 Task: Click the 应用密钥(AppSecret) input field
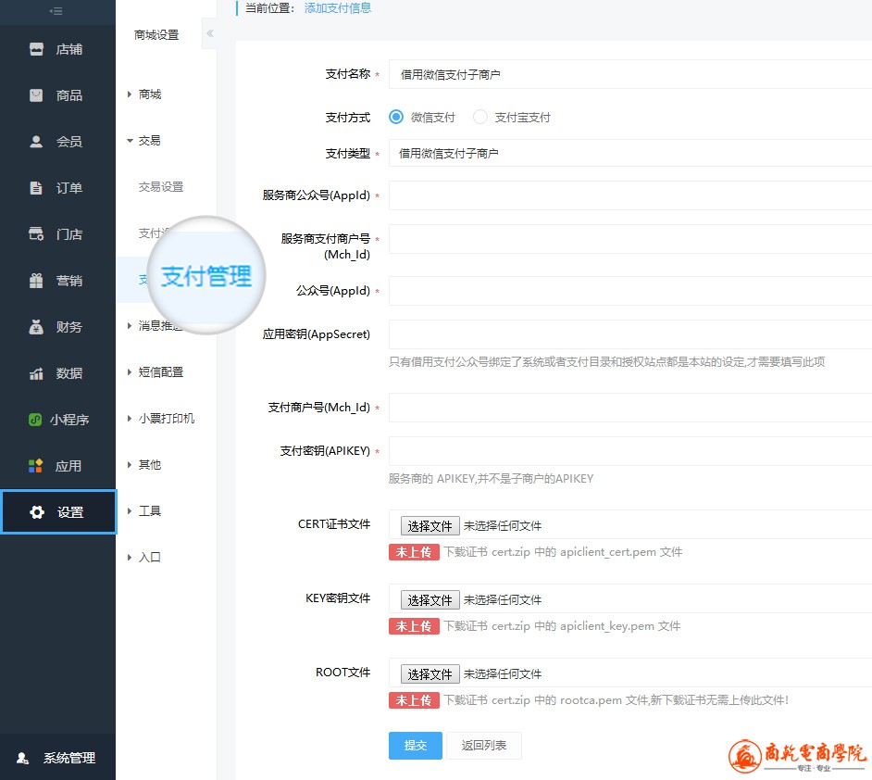630,334
